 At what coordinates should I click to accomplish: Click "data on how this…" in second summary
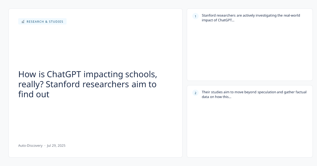tap(216, 97)
